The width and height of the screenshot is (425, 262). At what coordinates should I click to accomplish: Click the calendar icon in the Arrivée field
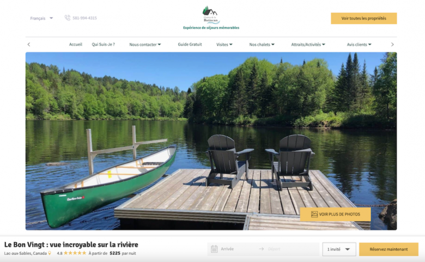214,249
